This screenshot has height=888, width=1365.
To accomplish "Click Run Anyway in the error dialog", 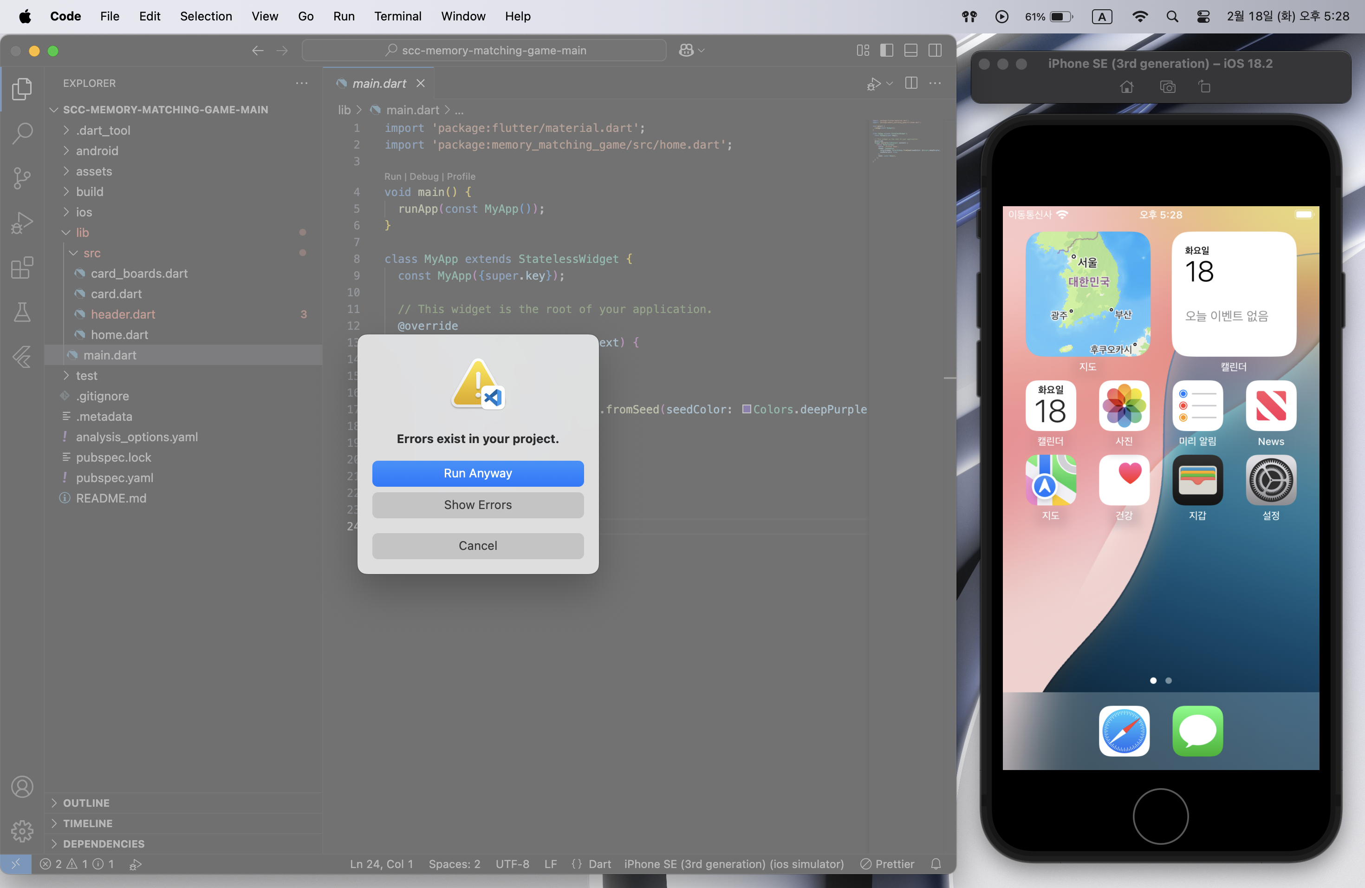I will 478,473.
